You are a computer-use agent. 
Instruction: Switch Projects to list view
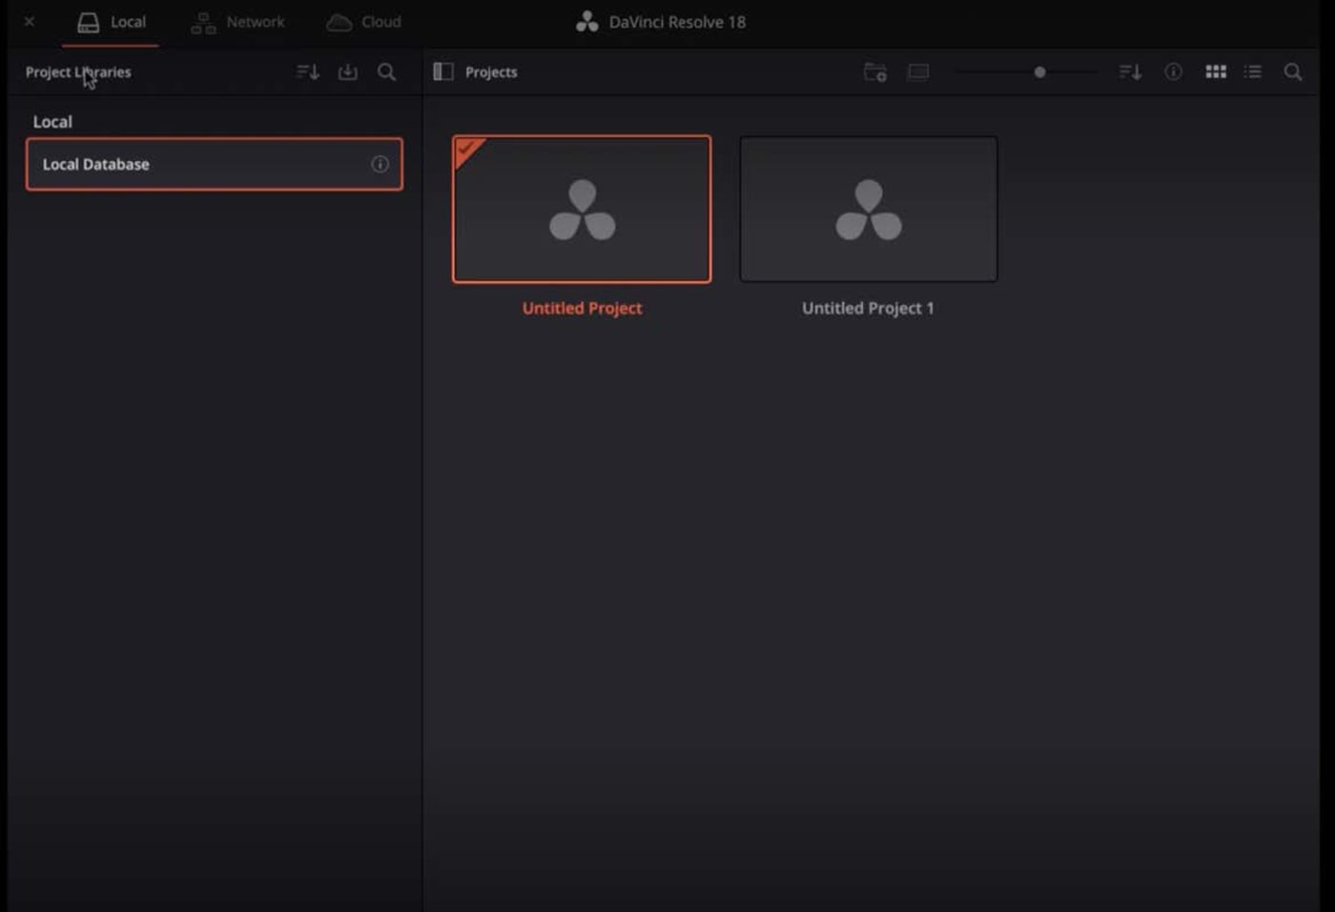(x=1253, y=72)
